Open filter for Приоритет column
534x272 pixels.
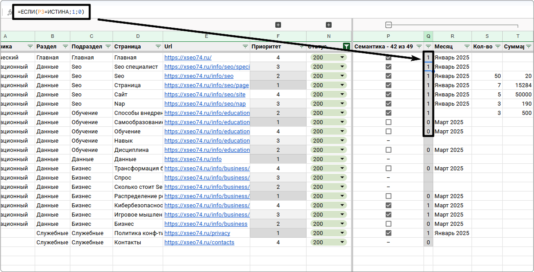(x=301, y=46)
